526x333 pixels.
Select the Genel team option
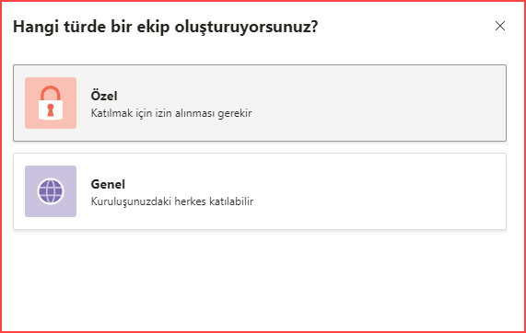tap(260, 191)
